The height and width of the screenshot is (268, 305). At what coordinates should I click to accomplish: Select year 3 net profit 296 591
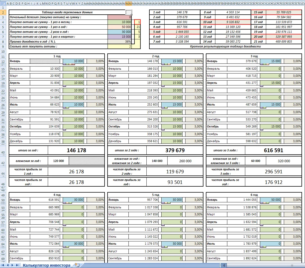pos(273,172)
